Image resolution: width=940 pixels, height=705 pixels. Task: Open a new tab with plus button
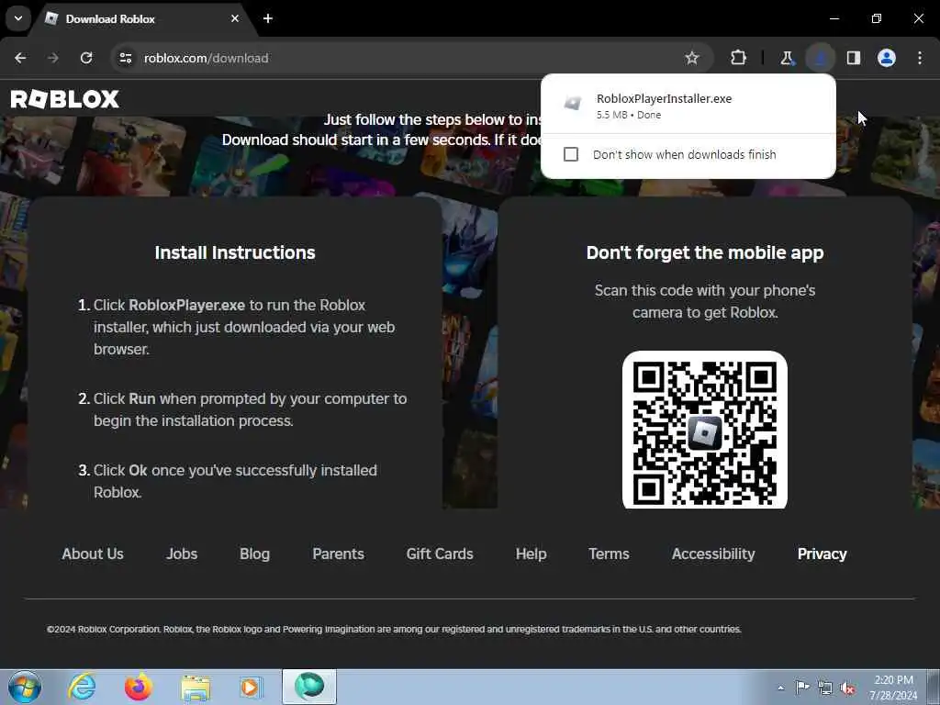268,18
